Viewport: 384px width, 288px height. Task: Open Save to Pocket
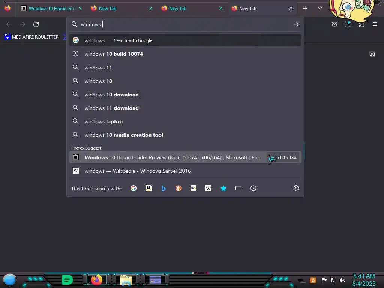(x=334, y=24)
